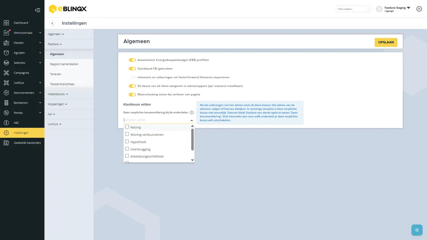
Task: Click the search magnifier icon
Action: tap(368, 9)
